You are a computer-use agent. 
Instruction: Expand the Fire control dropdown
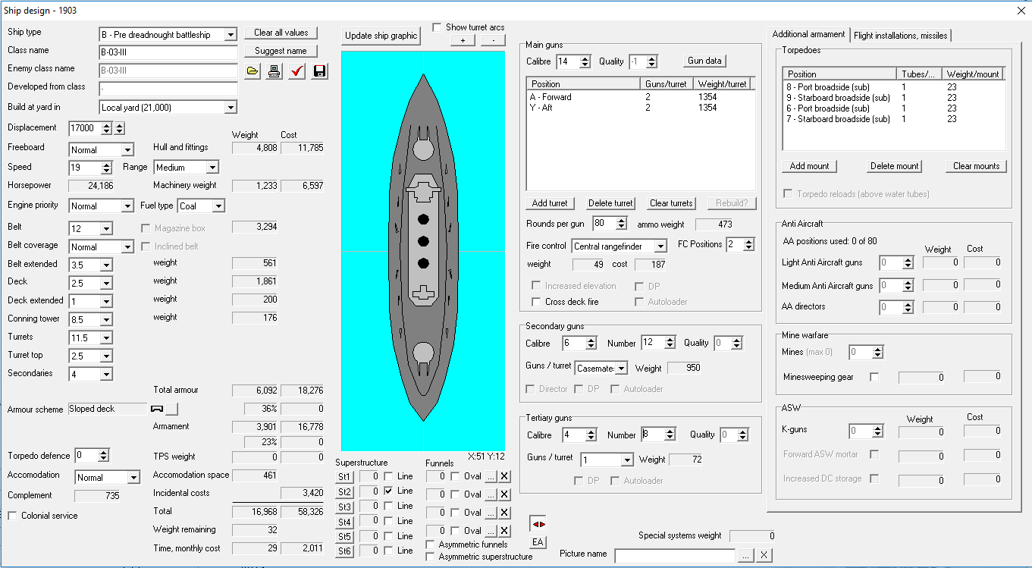(x=660, y=246)
